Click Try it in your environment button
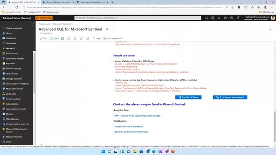 pos(230,97)
